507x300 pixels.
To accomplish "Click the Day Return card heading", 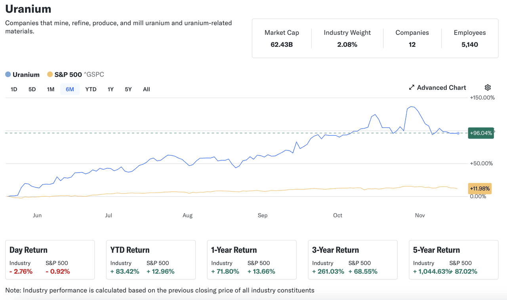I will tap(29, 250).
